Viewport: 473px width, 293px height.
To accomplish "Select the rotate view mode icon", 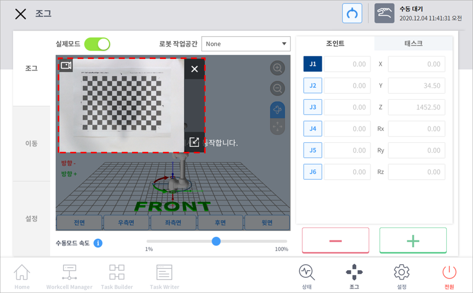I will [277, 110].
